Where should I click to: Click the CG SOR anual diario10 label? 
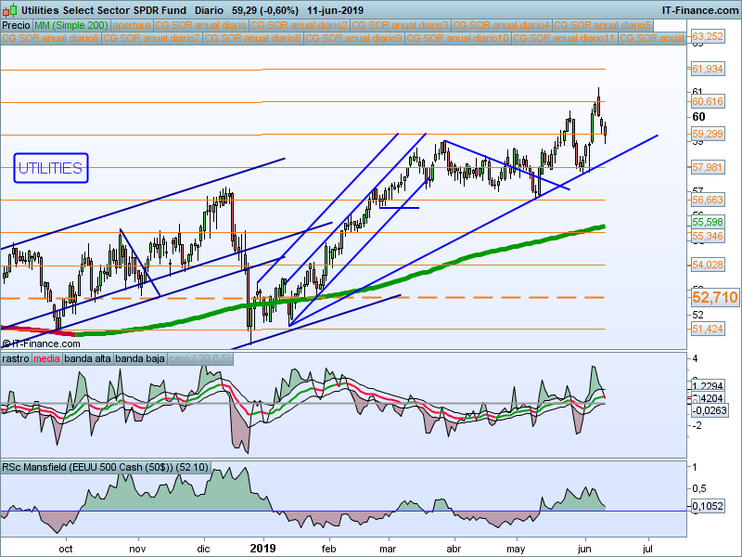458,38
